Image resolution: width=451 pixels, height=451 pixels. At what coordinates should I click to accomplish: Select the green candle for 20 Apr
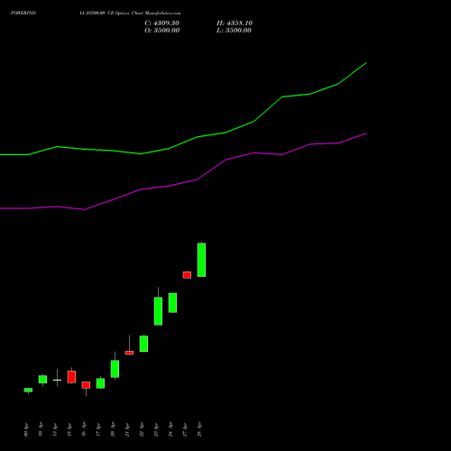coord(115,369)
